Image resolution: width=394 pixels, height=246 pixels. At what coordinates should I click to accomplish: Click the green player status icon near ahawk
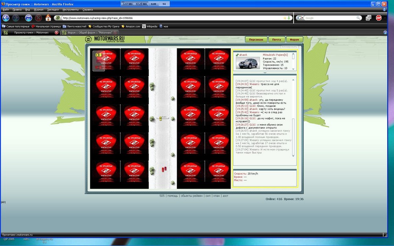pyautogui.click(x=237, y=55)
